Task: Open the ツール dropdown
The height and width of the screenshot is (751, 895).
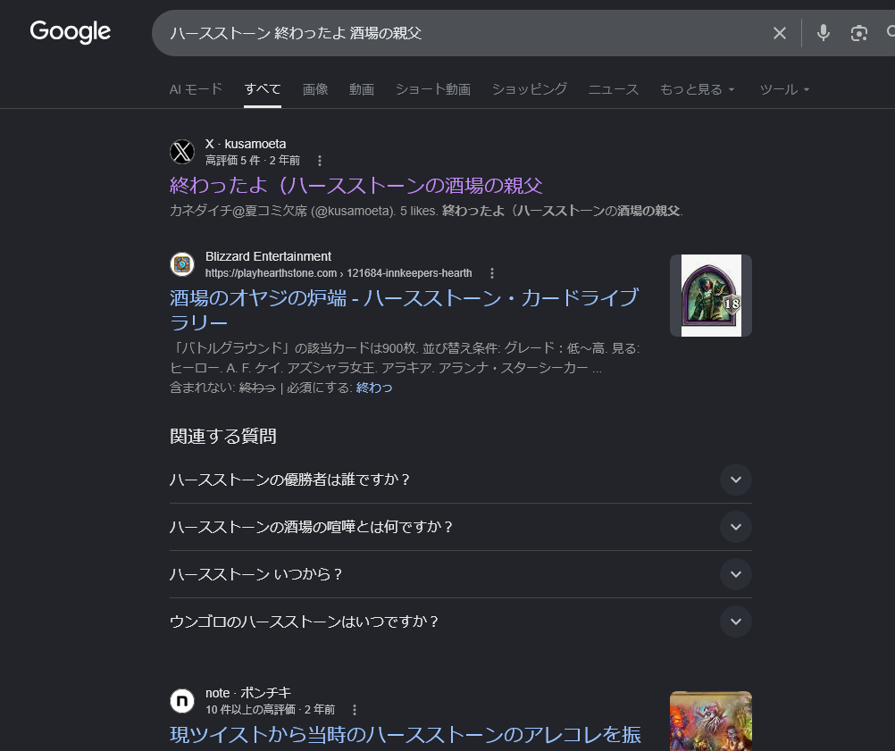Action: [784, 89]
